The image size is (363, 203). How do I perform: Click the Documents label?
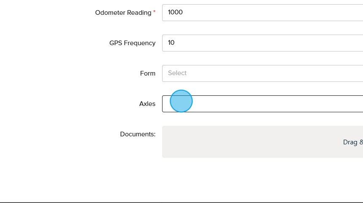(138, 134)
